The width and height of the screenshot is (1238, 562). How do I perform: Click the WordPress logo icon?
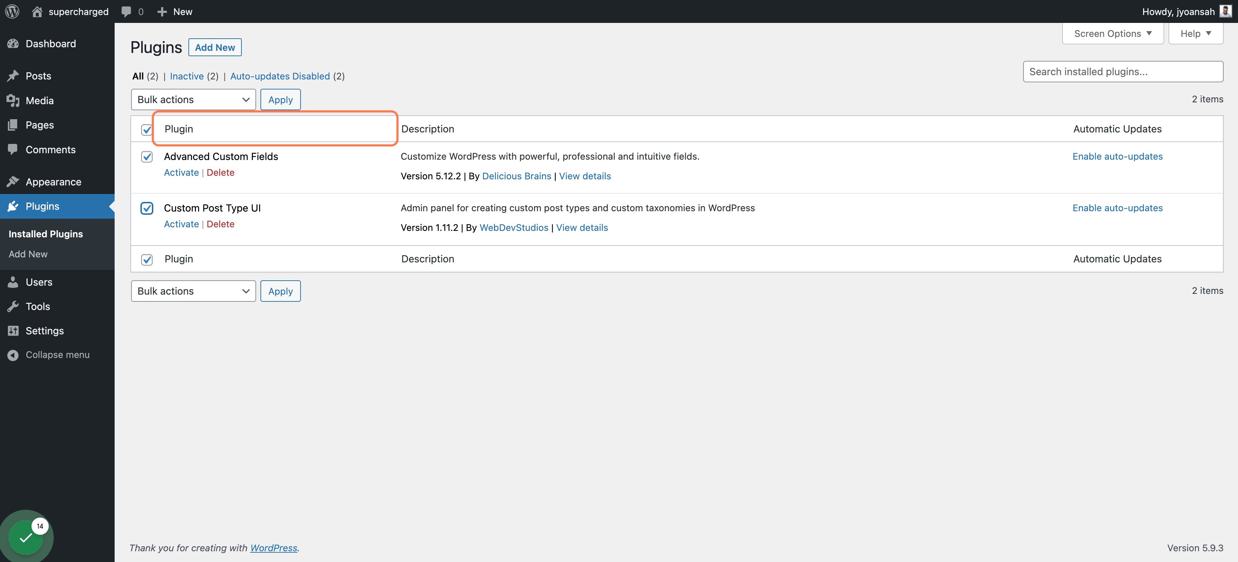(12, 11)
